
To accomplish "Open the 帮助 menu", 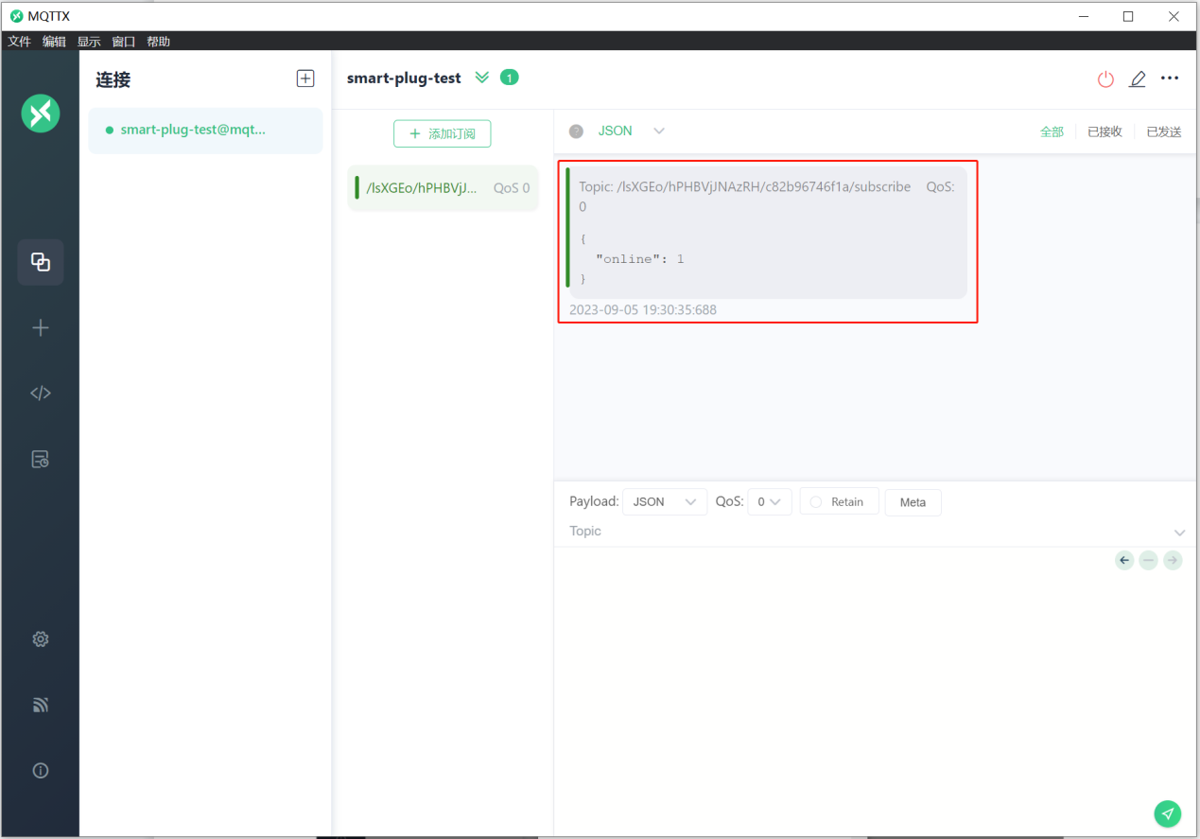I will point(158,42).
